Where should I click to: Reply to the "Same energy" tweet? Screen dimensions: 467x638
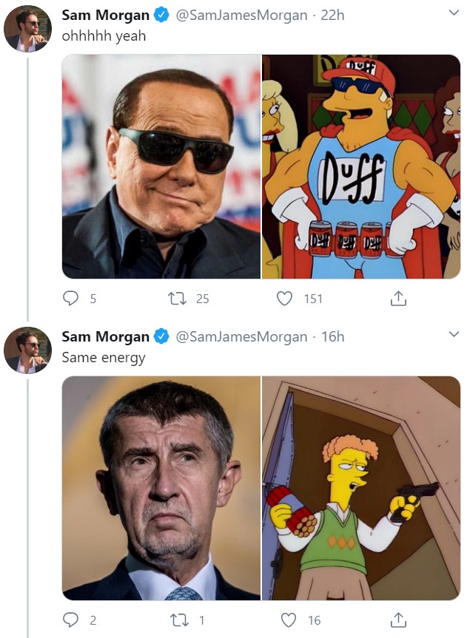(x=71, y=620)
